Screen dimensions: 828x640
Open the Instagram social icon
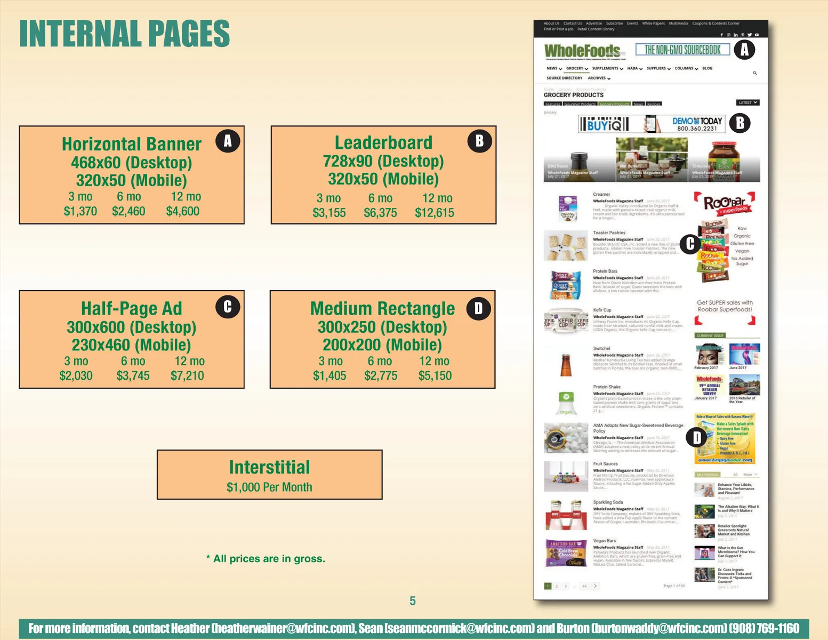pos(729,35)
